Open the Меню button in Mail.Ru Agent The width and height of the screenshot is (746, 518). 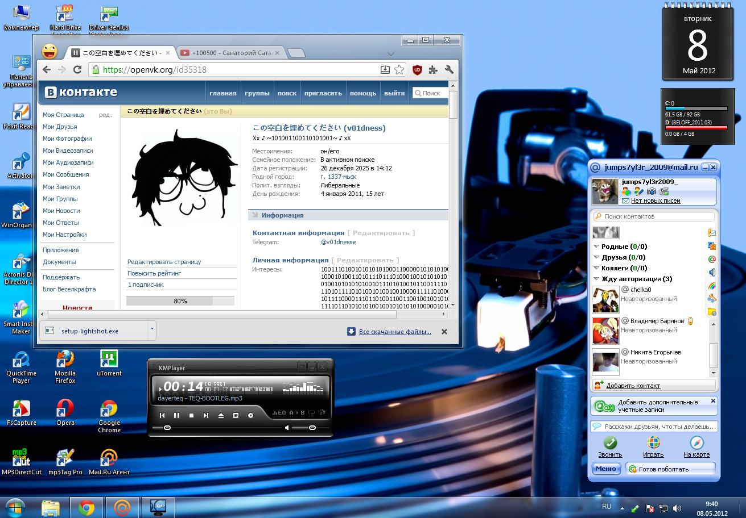click(x=607, y=469)
